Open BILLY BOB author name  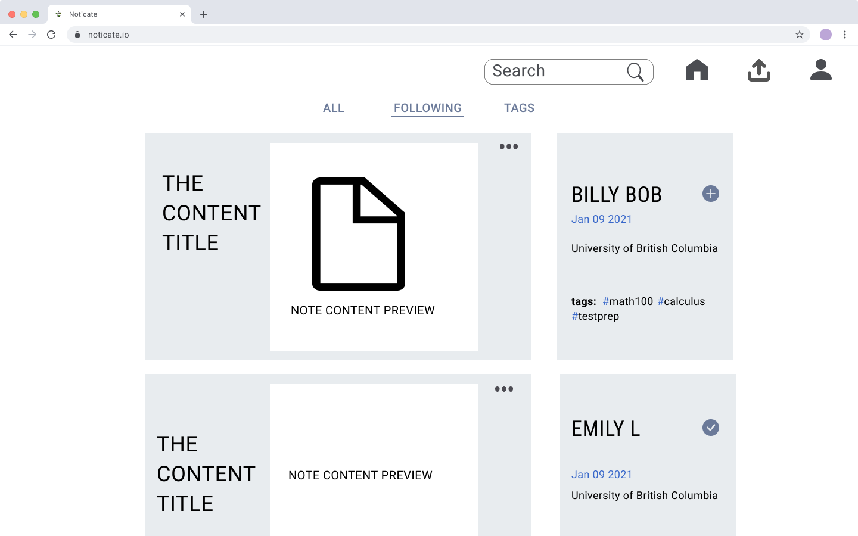coord(617,195)
